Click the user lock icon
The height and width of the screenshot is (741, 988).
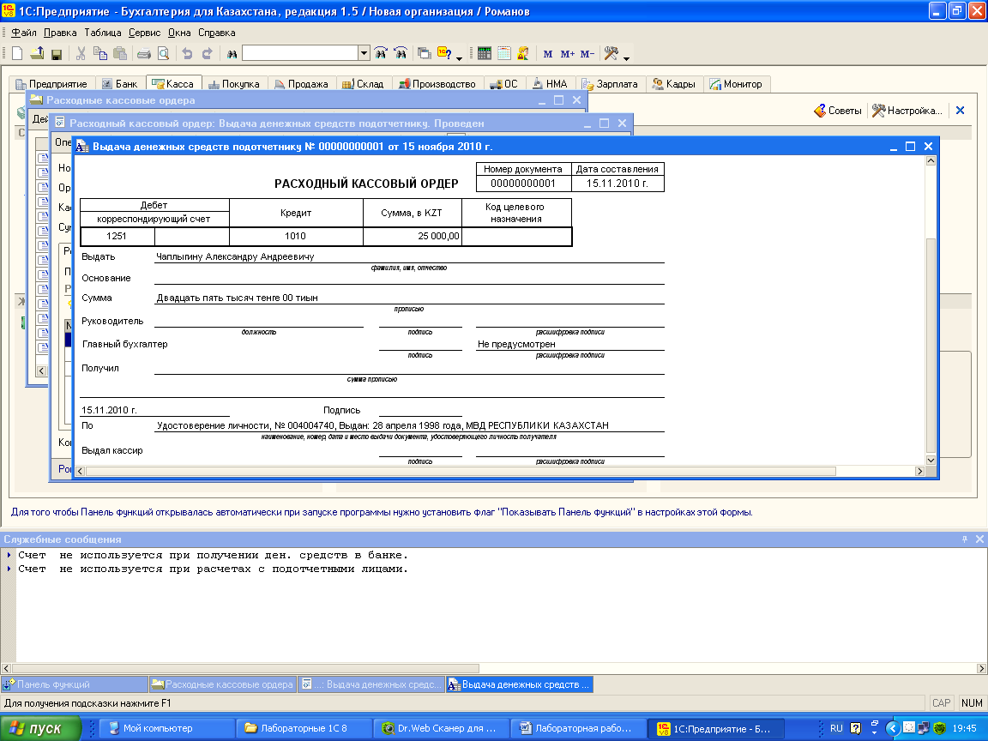pos(523,53)
